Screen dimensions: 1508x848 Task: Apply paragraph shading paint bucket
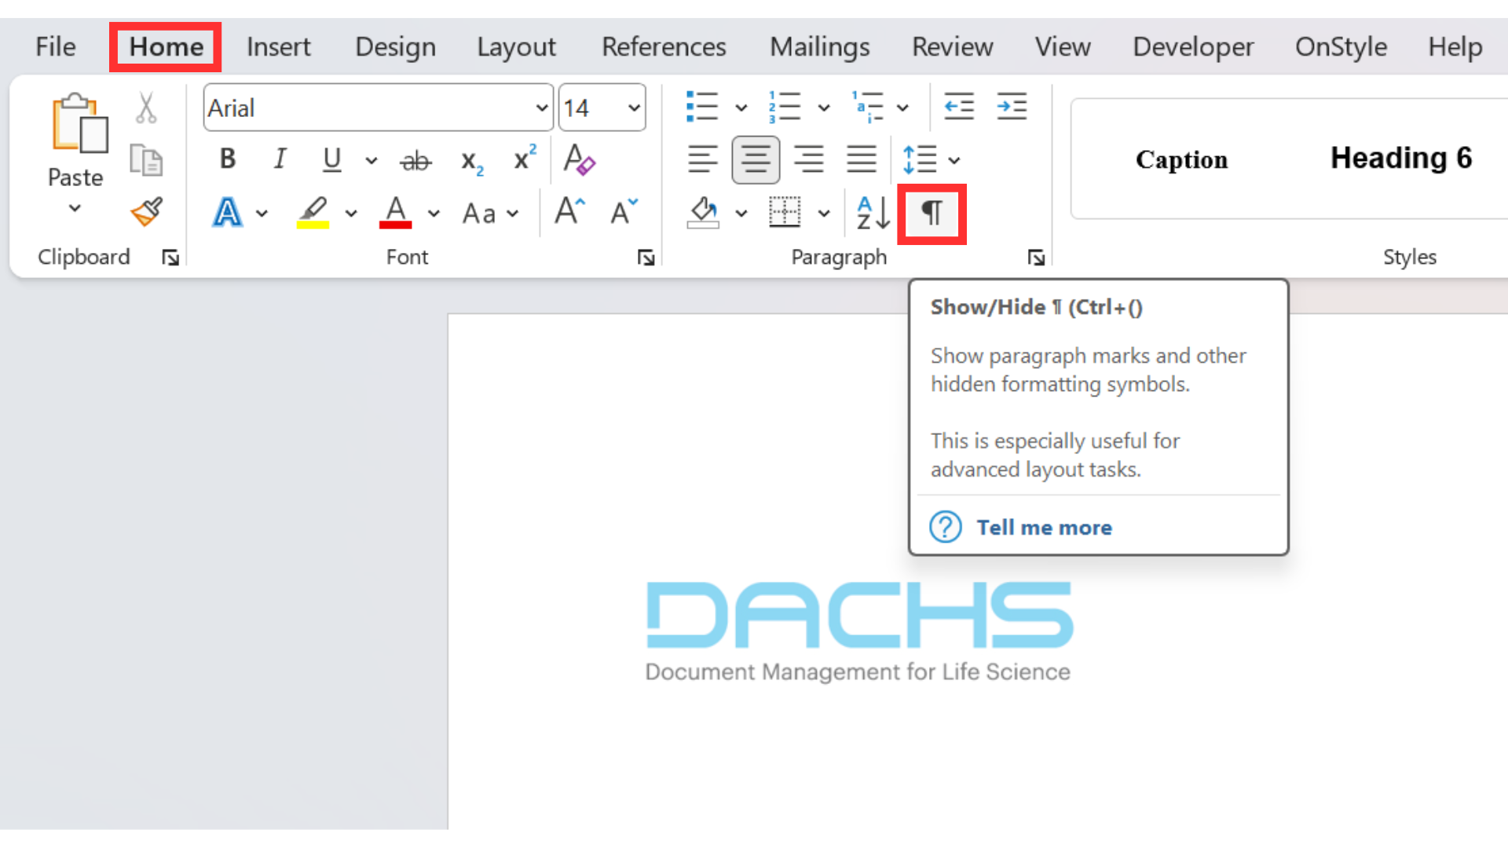coord(703,213)
